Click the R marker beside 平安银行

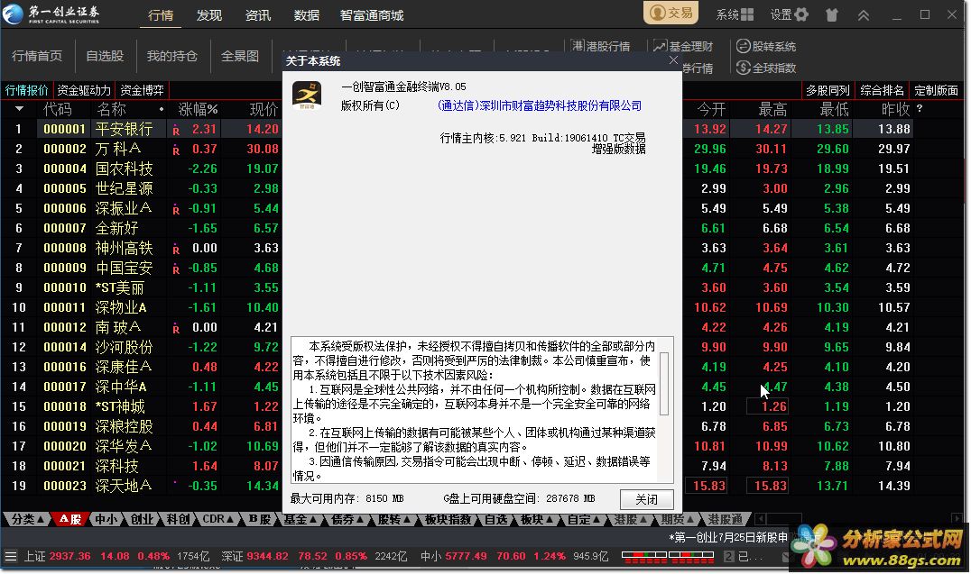point(177,131)
